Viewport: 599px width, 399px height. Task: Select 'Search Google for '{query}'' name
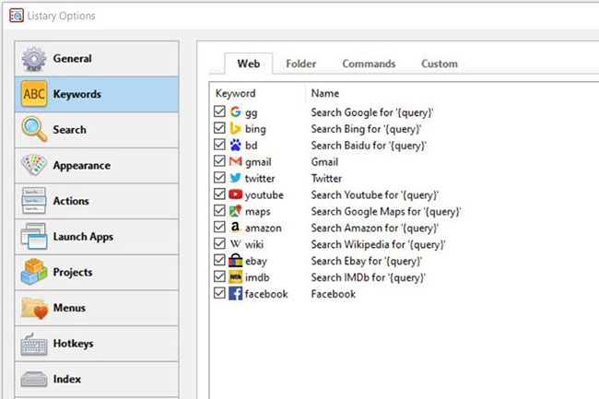click(x=372, y=112)
